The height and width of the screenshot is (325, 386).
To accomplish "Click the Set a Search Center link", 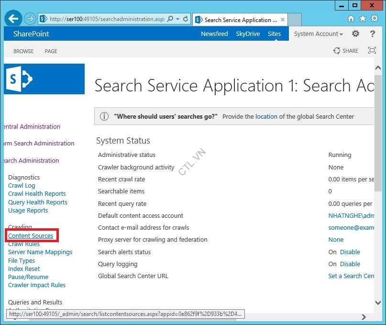I will tap(351, 276).
